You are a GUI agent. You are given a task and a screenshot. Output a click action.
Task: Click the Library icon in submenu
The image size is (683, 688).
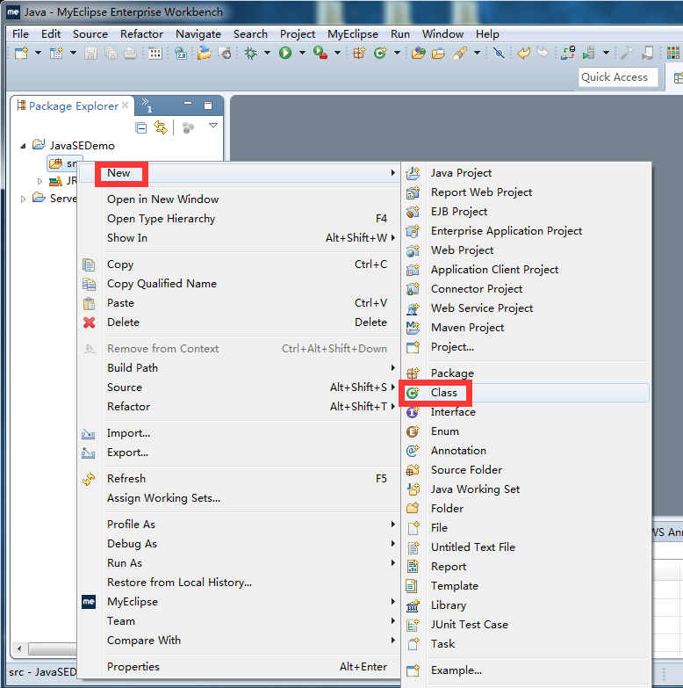(413, 605)
